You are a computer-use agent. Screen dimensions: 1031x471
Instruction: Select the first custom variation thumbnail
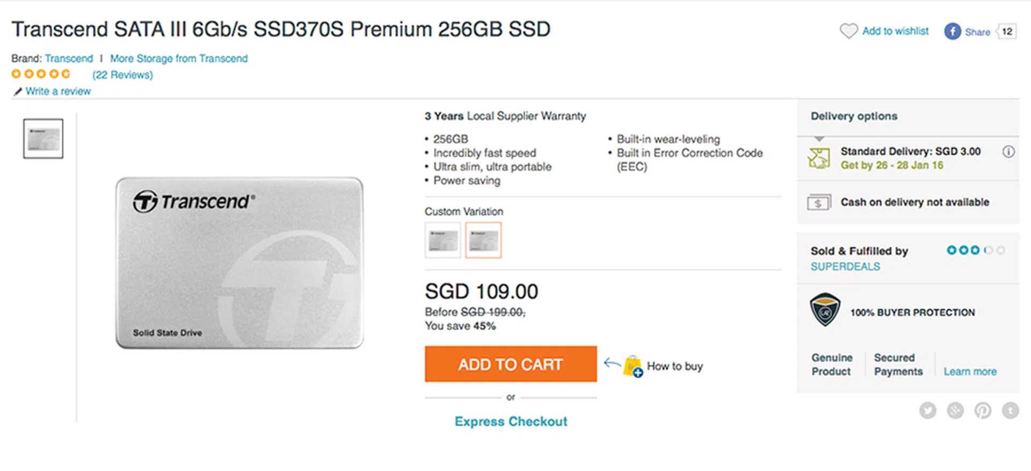[x=443, y=240]
